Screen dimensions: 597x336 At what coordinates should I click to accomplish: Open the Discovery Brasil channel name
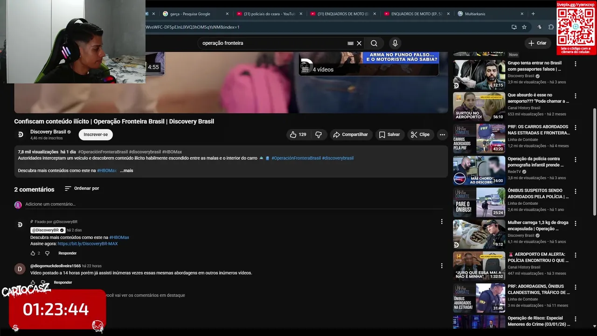(48, 132)
